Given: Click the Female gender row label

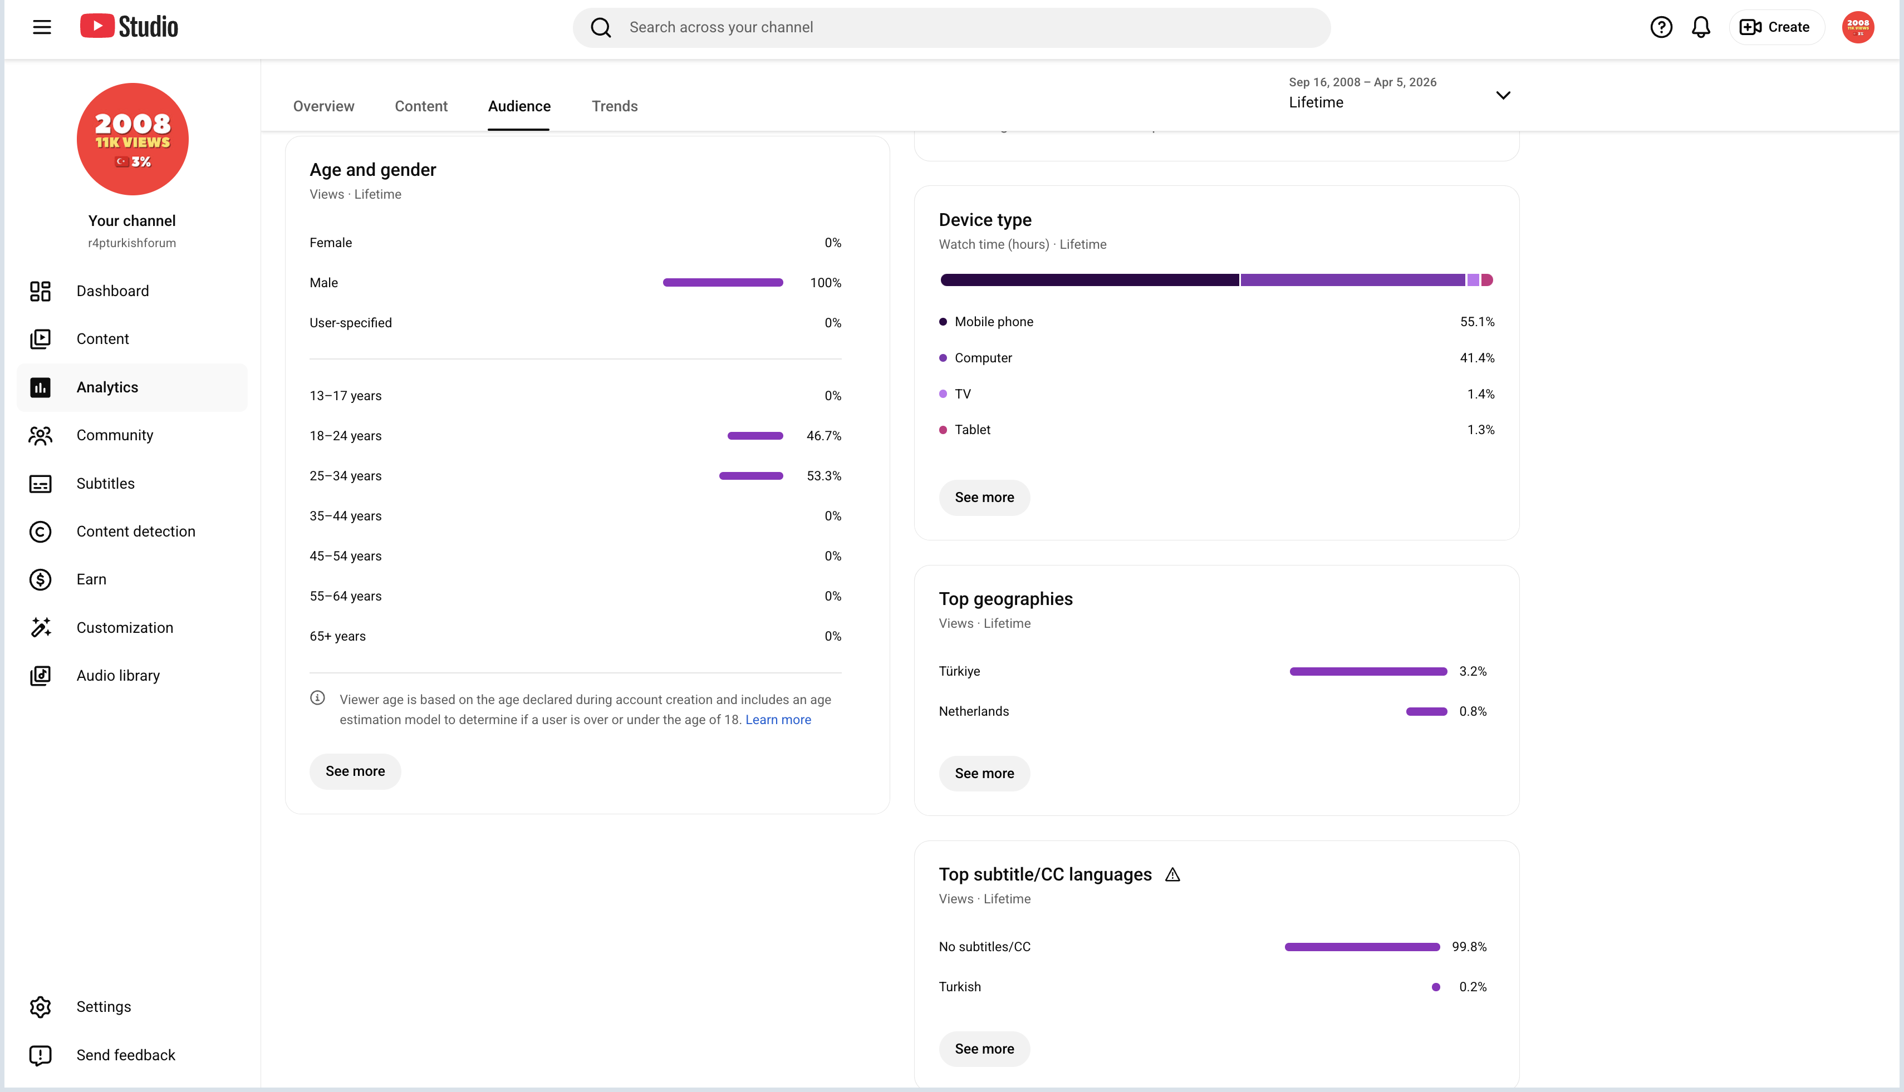Looking at the screenshot, I should 331,243.
